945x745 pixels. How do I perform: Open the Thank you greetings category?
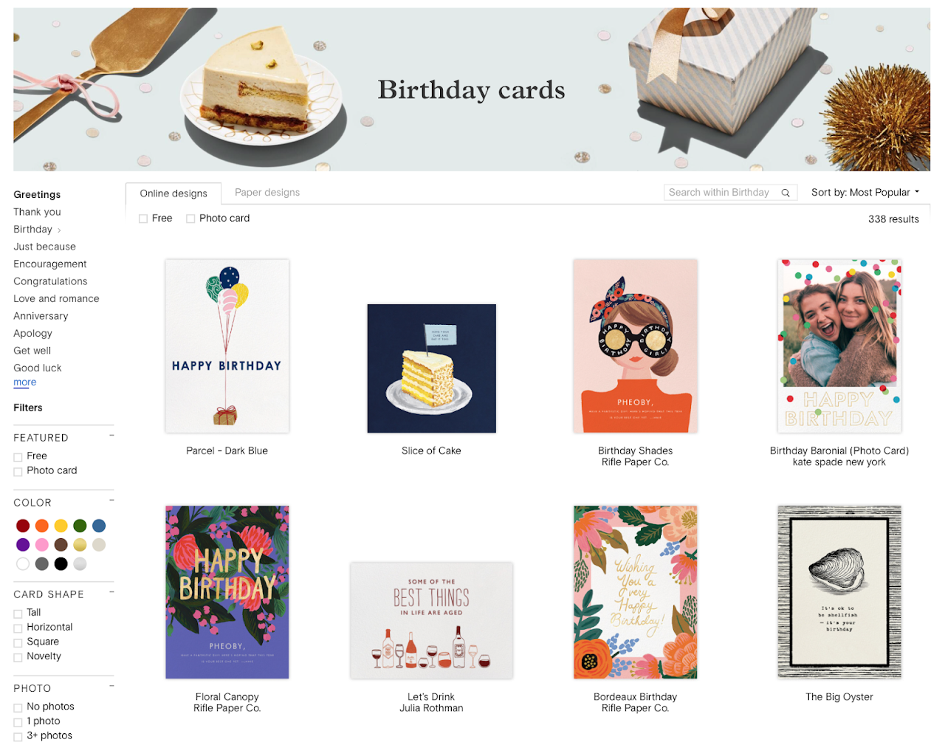[x=37, y=212]
